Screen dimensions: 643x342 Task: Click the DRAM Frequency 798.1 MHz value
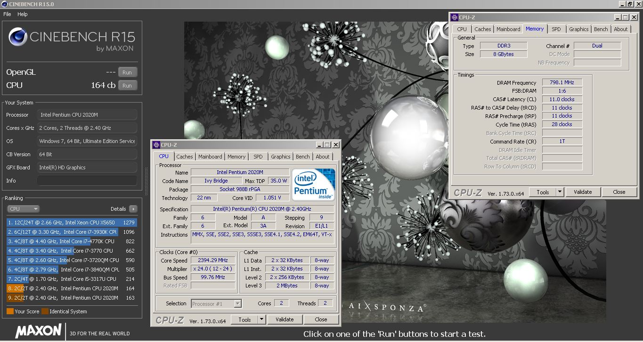tap(562, 83)
